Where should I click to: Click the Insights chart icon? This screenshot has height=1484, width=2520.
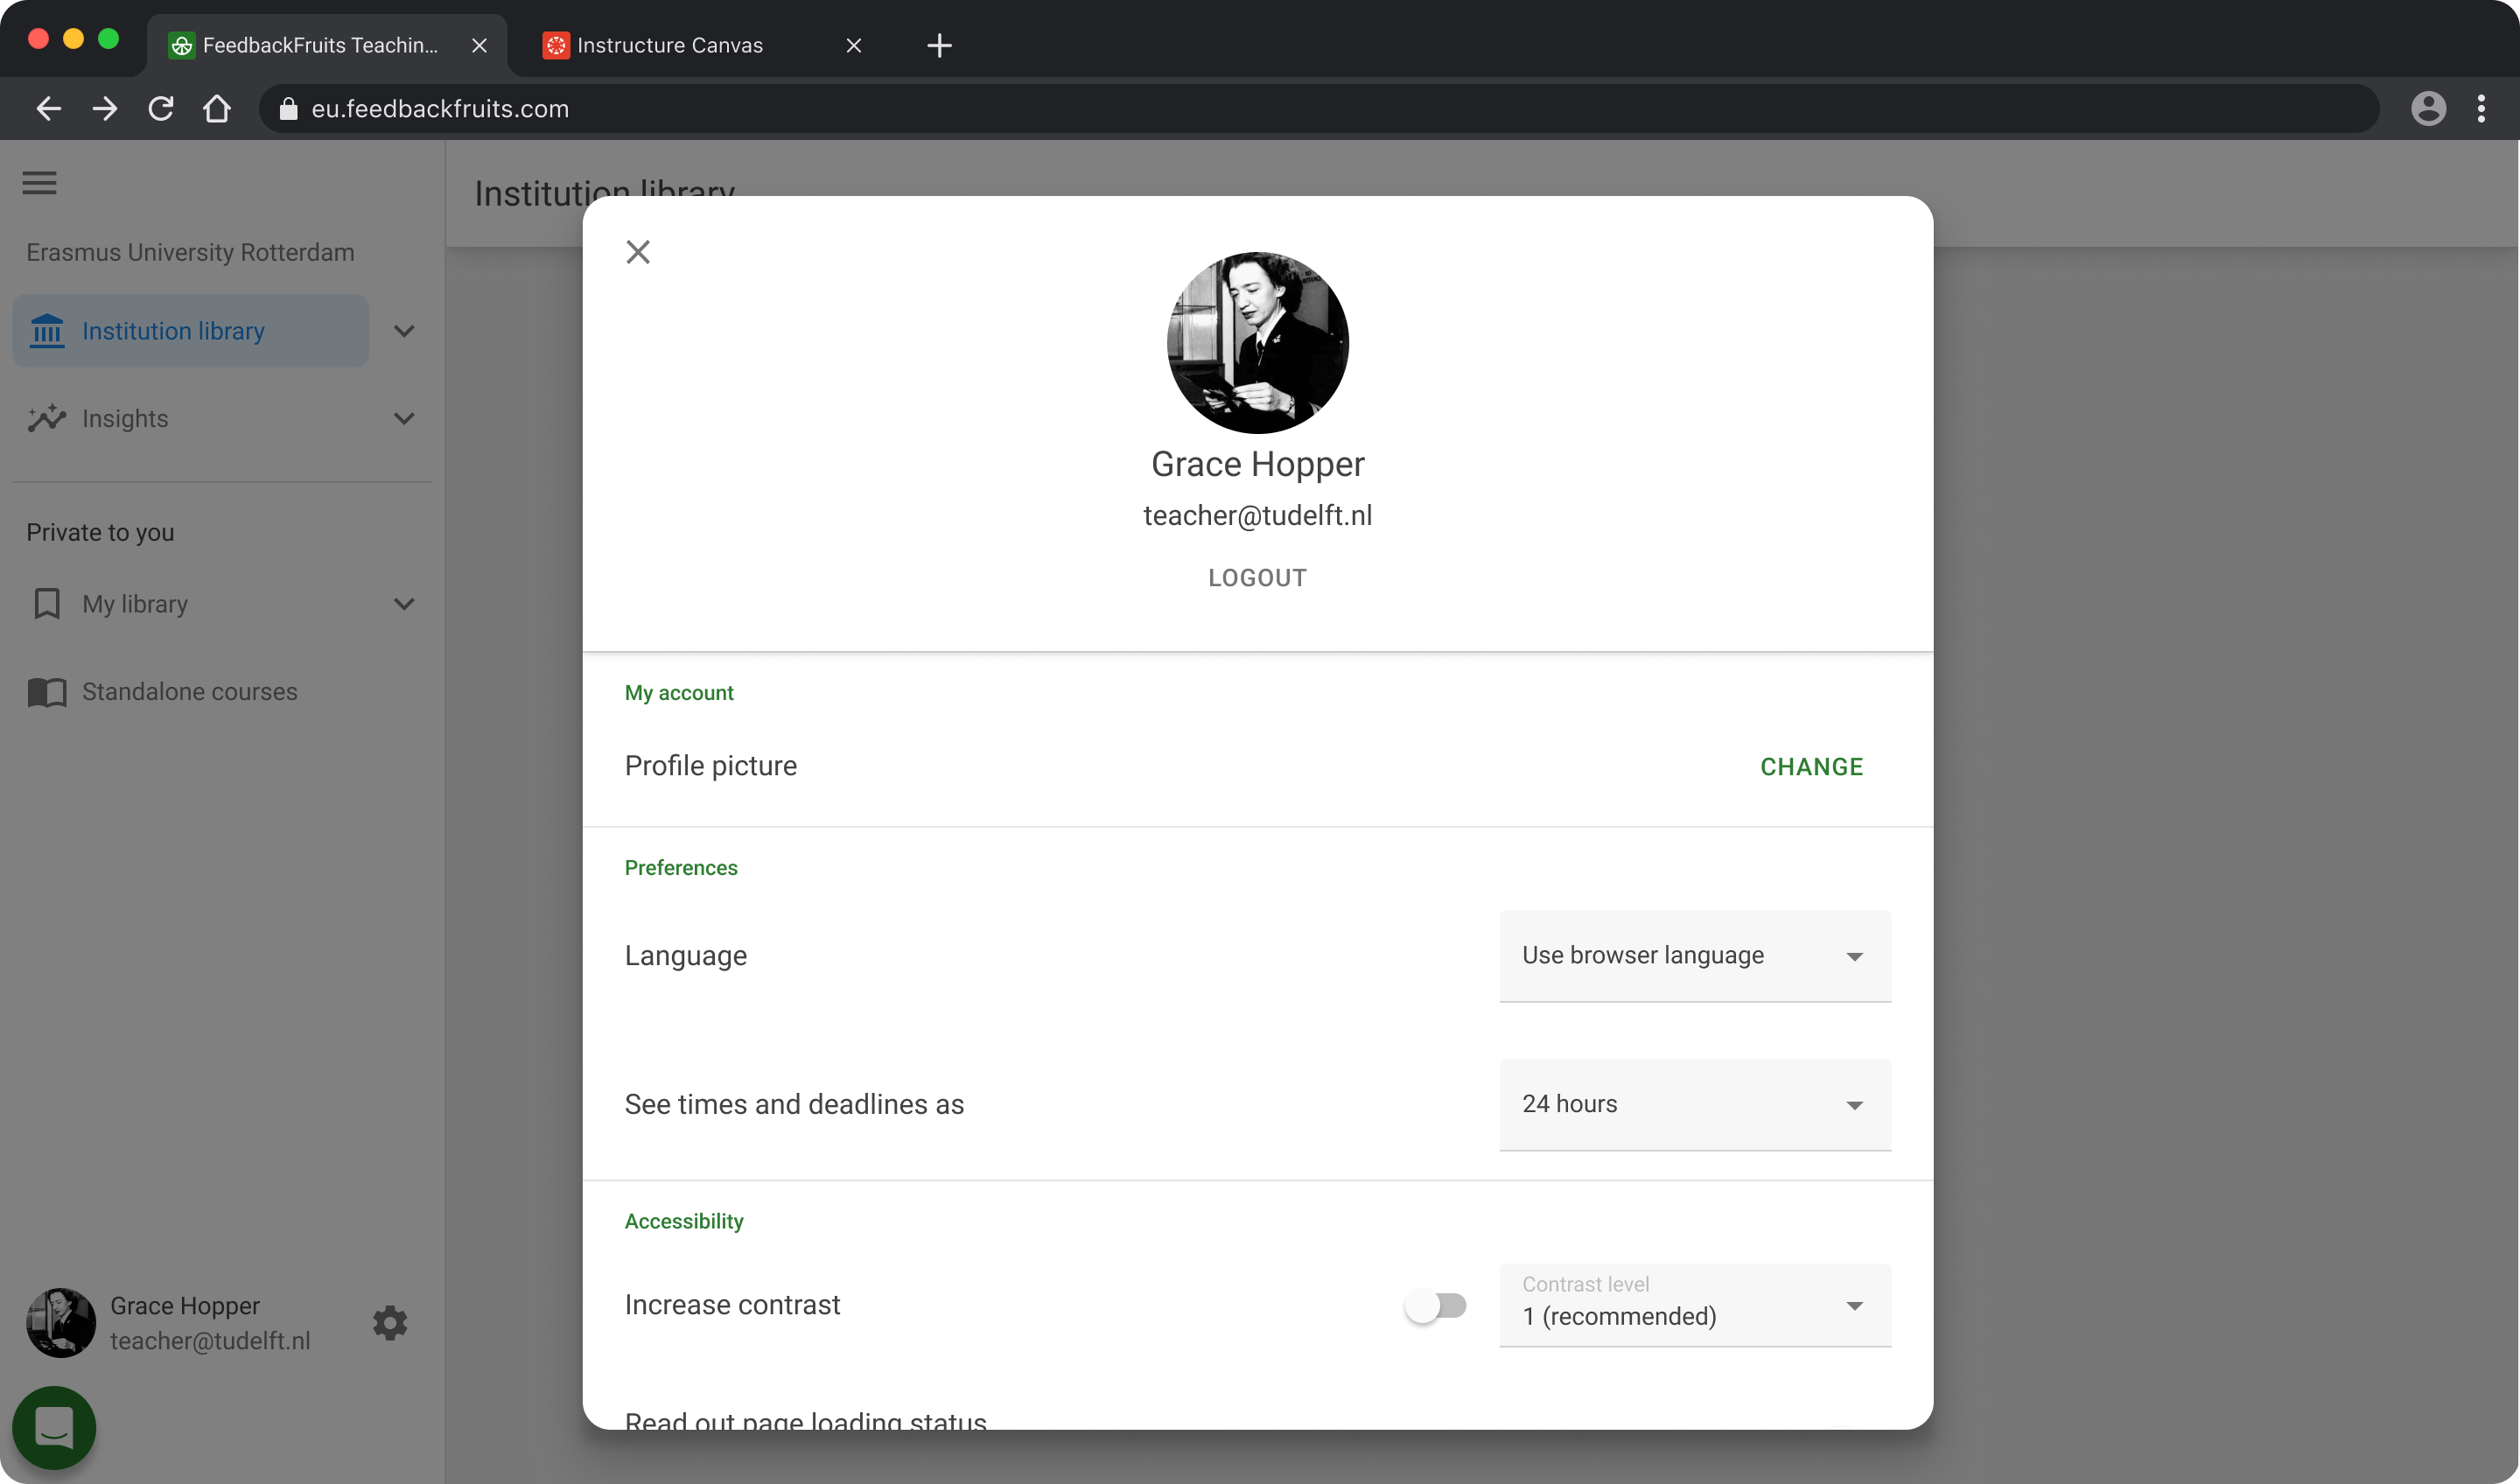point(47,418)
